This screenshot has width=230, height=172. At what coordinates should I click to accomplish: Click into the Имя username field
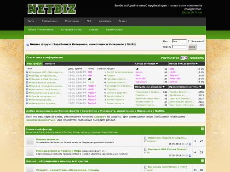tap(179, 41)
